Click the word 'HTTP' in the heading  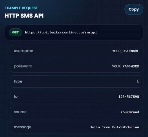point(12,16)
